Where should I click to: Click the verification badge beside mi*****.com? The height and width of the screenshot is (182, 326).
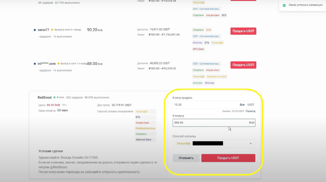click(x=35, y=64)
